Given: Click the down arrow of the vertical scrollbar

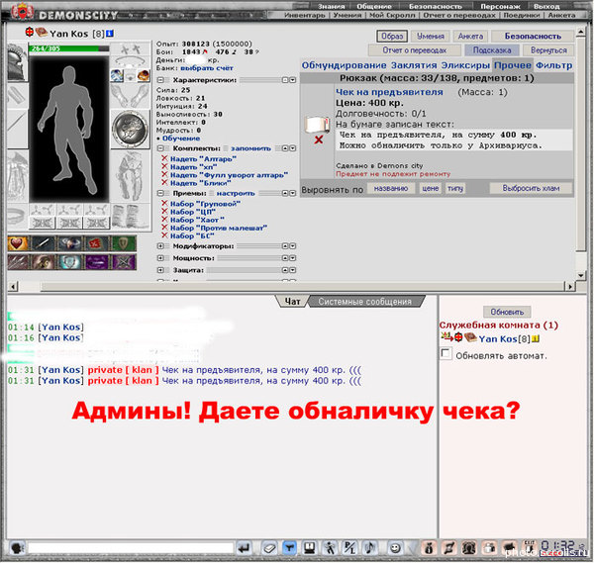Looking at the screenshot, I should [580, 276].
